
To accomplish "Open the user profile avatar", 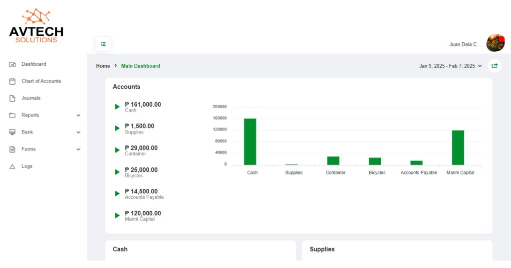I will click(495, 43).
